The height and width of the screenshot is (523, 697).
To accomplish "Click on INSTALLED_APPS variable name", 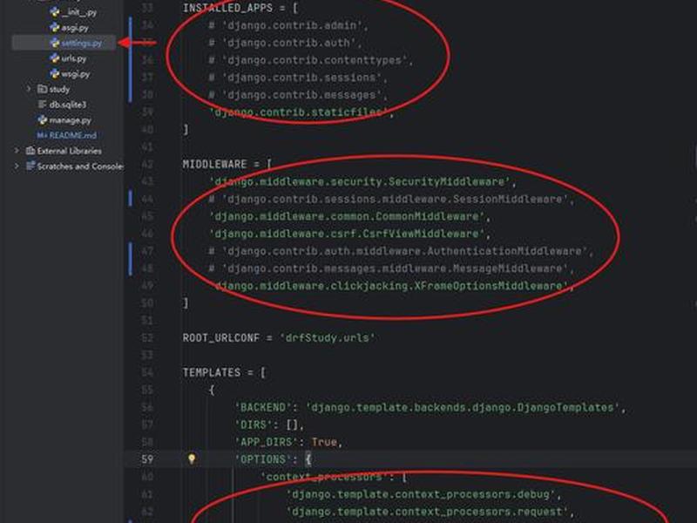I will pos(227,8).
